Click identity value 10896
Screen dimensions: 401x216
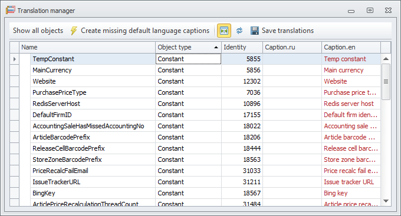point(252,104)
